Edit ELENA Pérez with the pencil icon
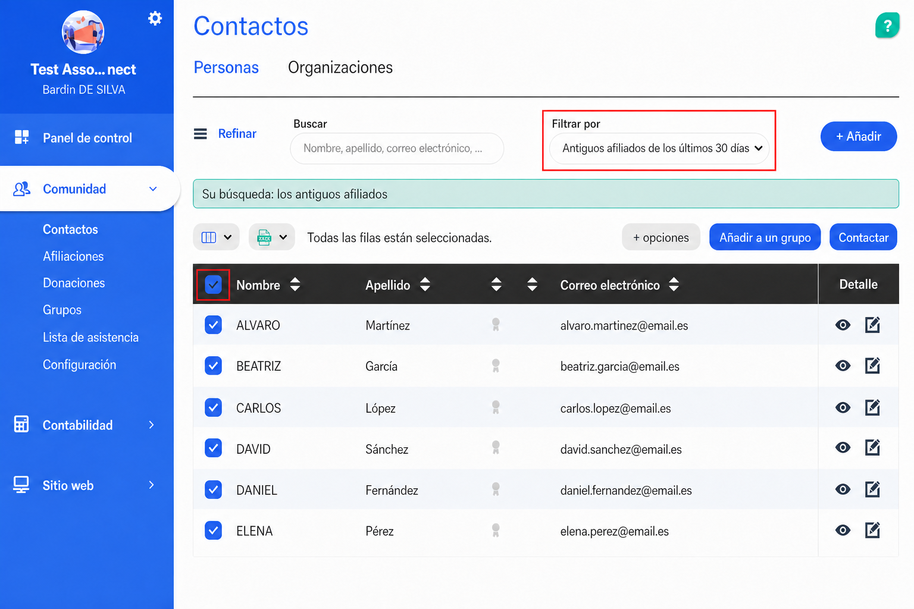 [x=872, y=530]
